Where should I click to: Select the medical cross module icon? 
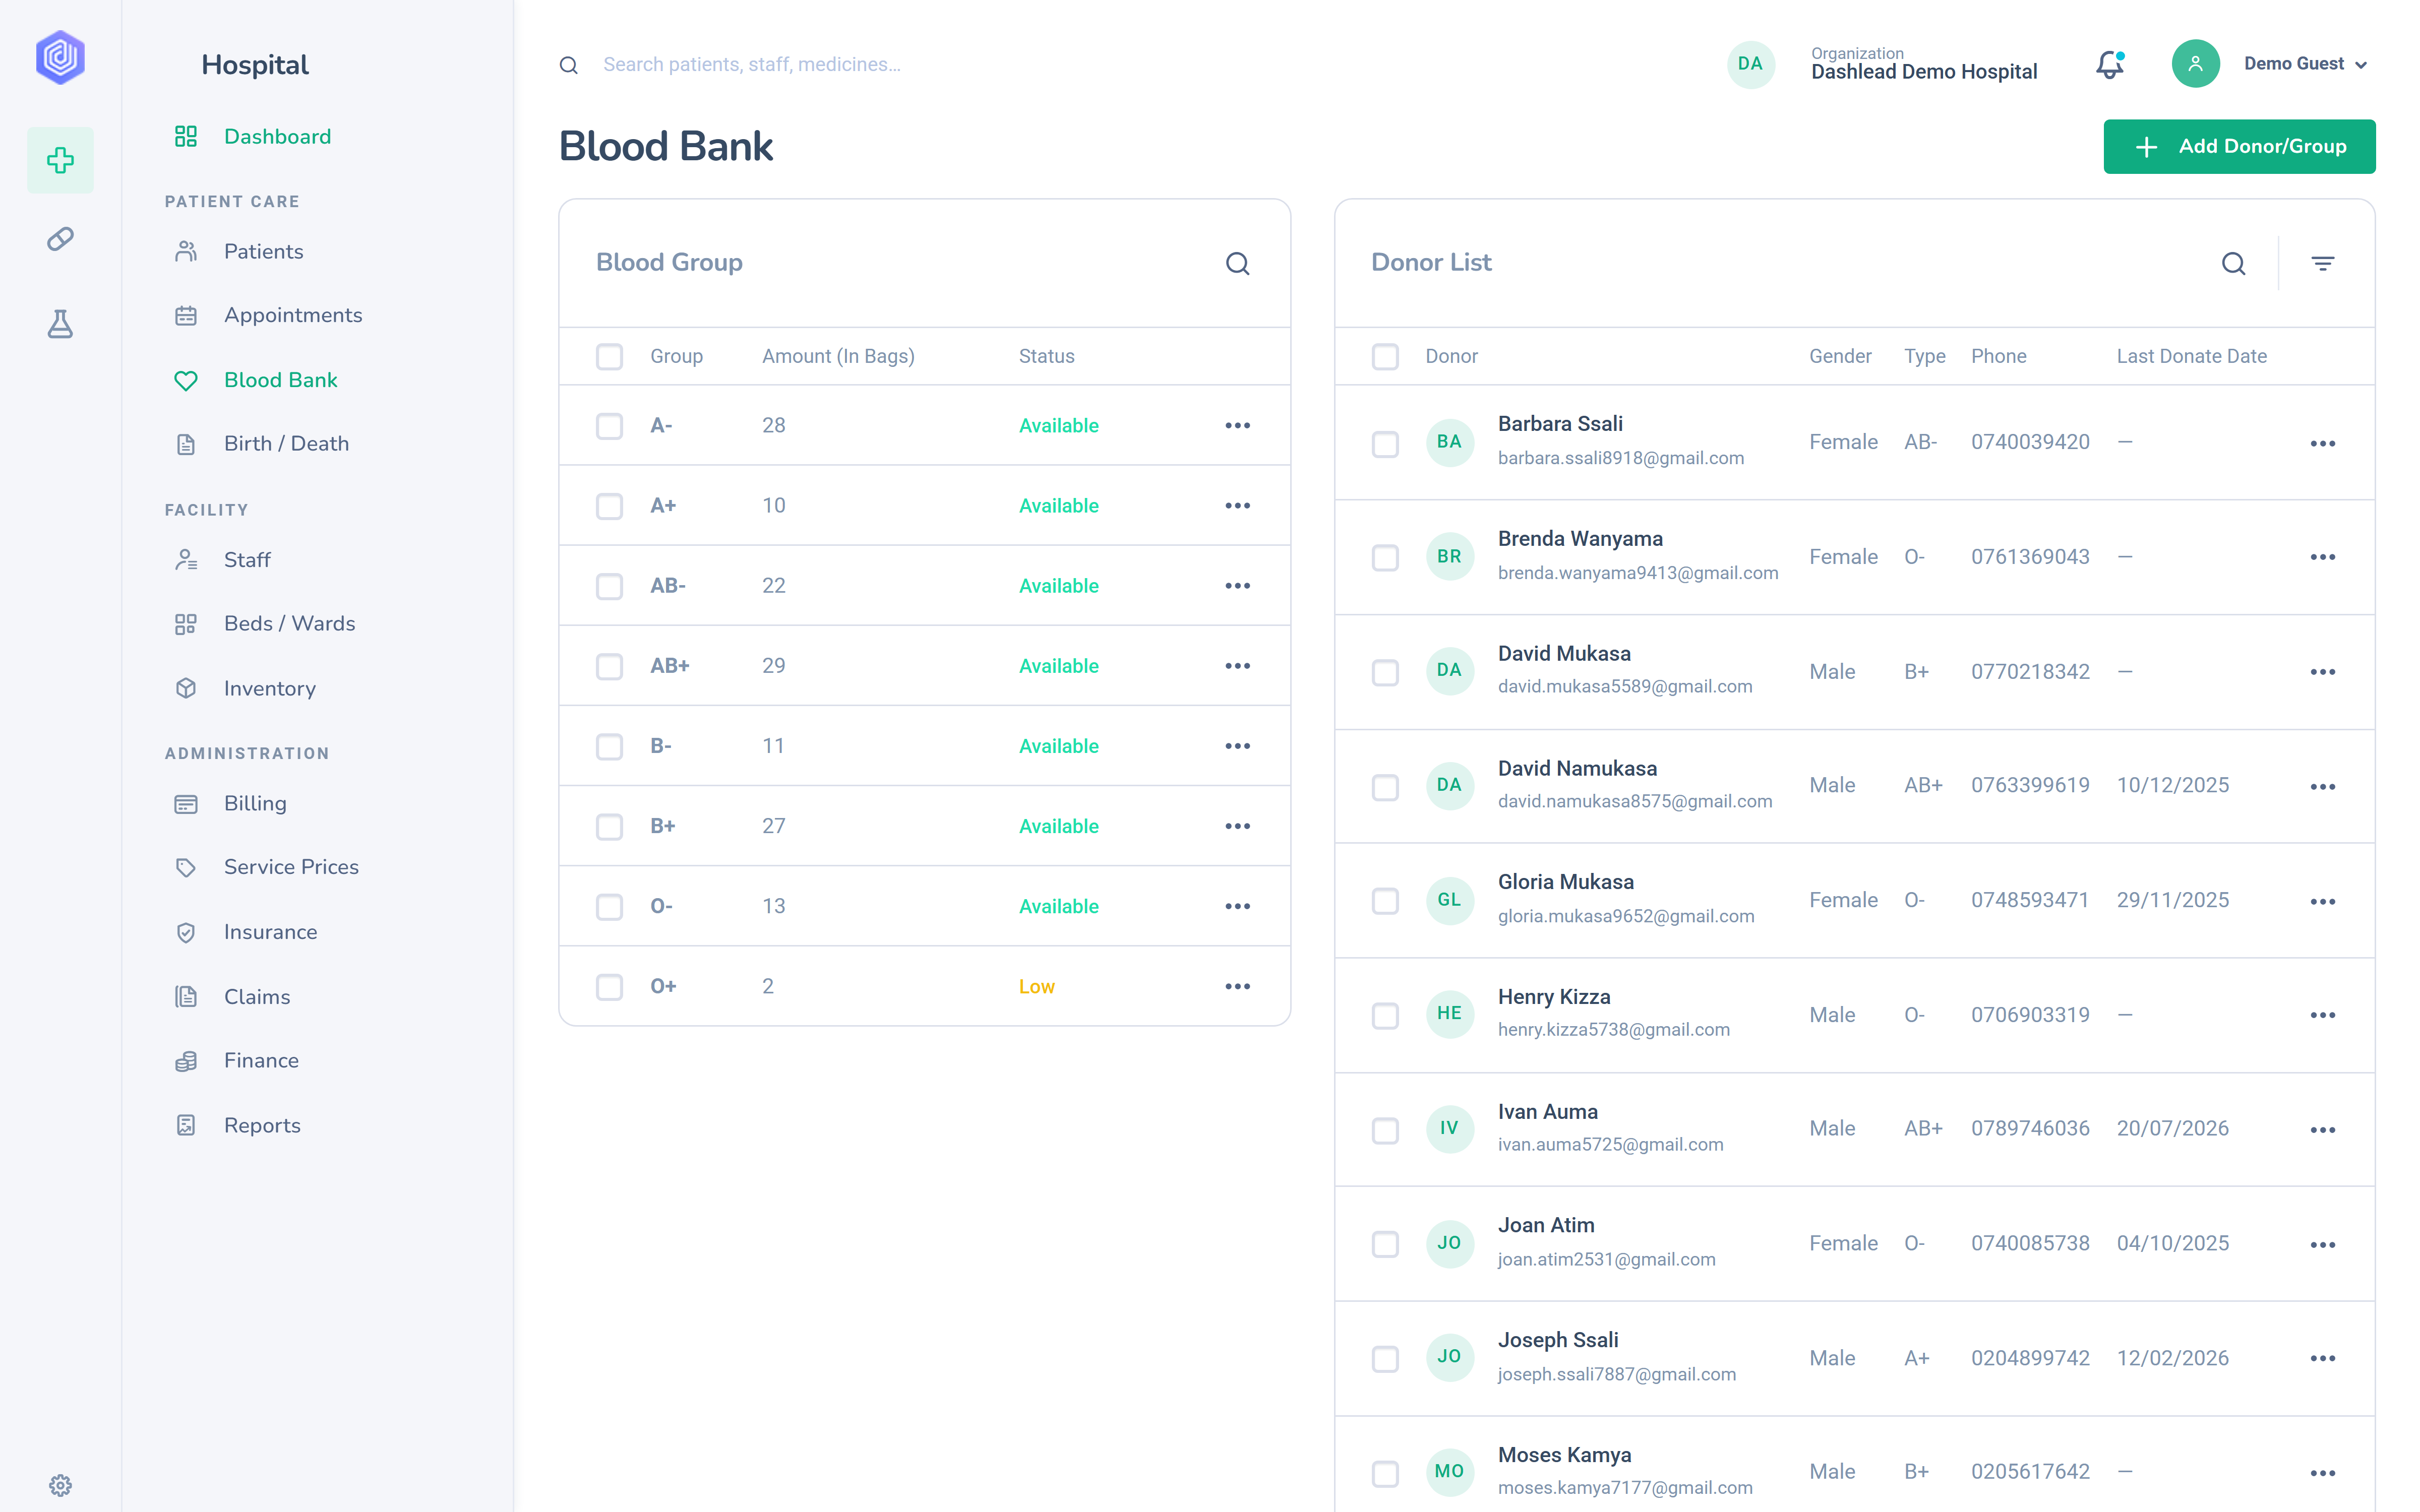point(60,160)
